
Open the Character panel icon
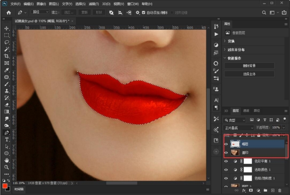click(x=216, y=100)
